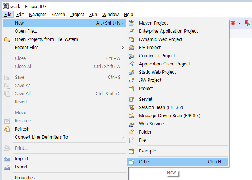Select Project... entry
252x180 pixels.
point(178,89)
